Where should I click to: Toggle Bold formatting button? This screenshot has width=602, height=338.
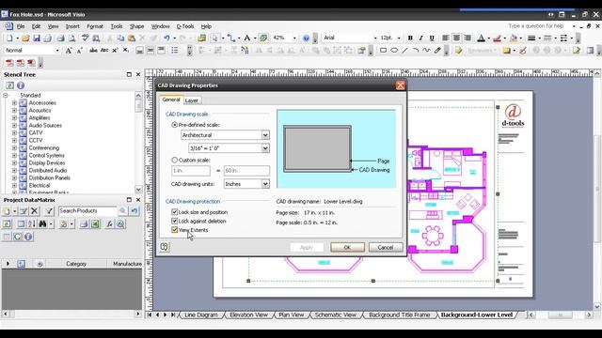pyautogui.click(x=410, y=38)
